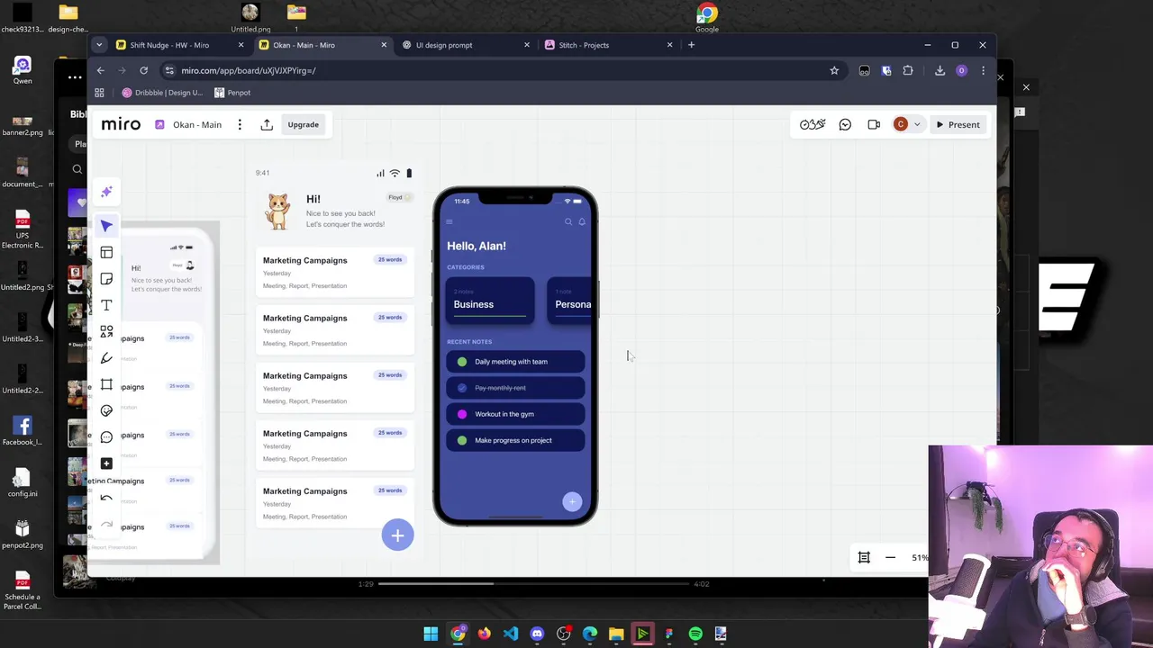Open Chrome profile avatar
The image size is (1153, 648).
click(961, 70)
